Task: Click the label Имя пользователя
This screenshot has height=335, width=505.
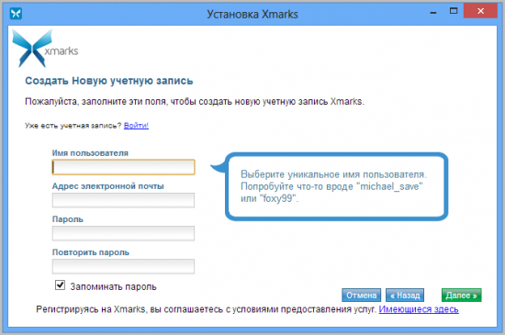Action: (x=90, y=153)
